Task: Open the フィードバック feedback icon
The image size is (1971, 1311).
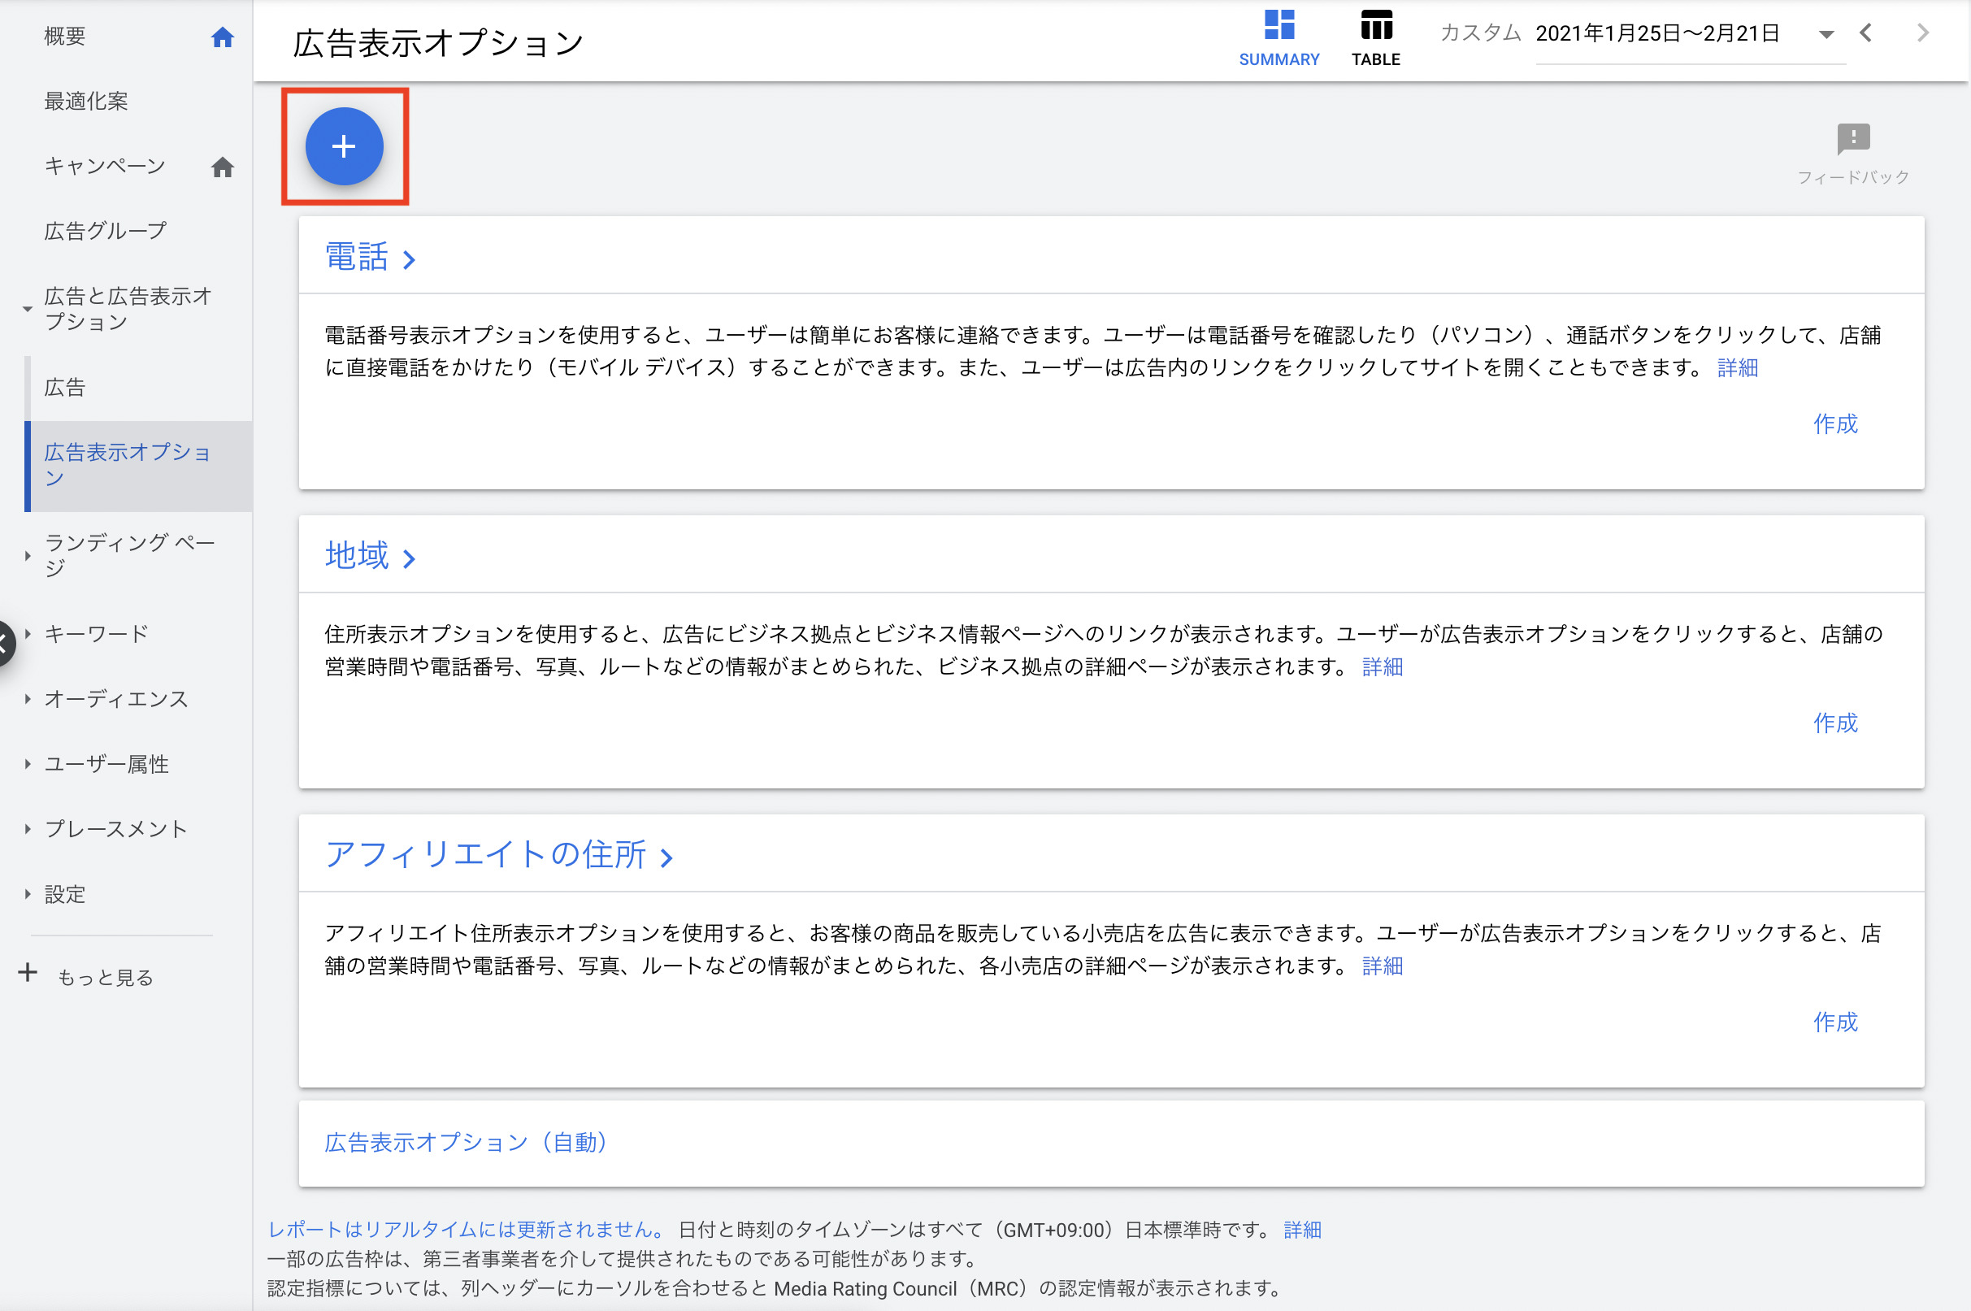Action: pyautogui.click(x=1852, y=139)
